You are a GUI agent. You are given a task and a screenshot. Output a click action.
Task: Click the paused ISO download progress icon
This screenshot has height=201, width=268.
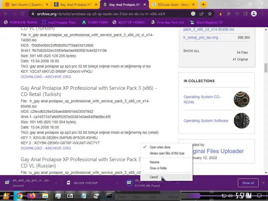tap(129, 182)
